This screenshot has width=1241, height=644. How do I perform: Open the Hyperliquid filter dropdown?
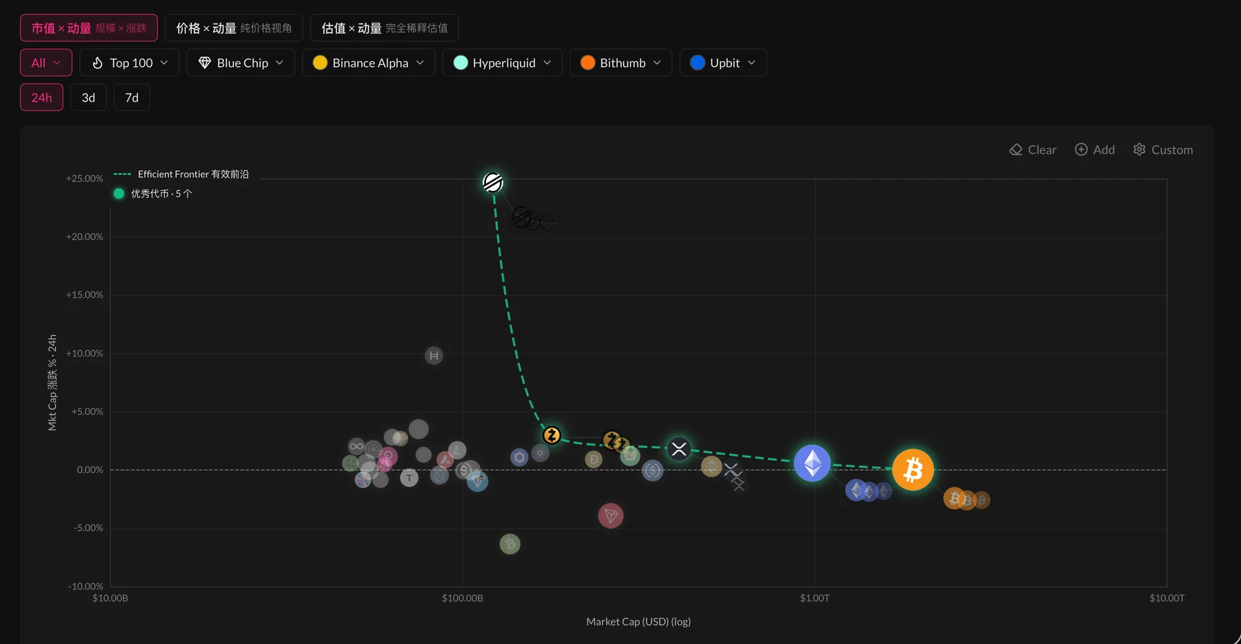coord(503,63)
